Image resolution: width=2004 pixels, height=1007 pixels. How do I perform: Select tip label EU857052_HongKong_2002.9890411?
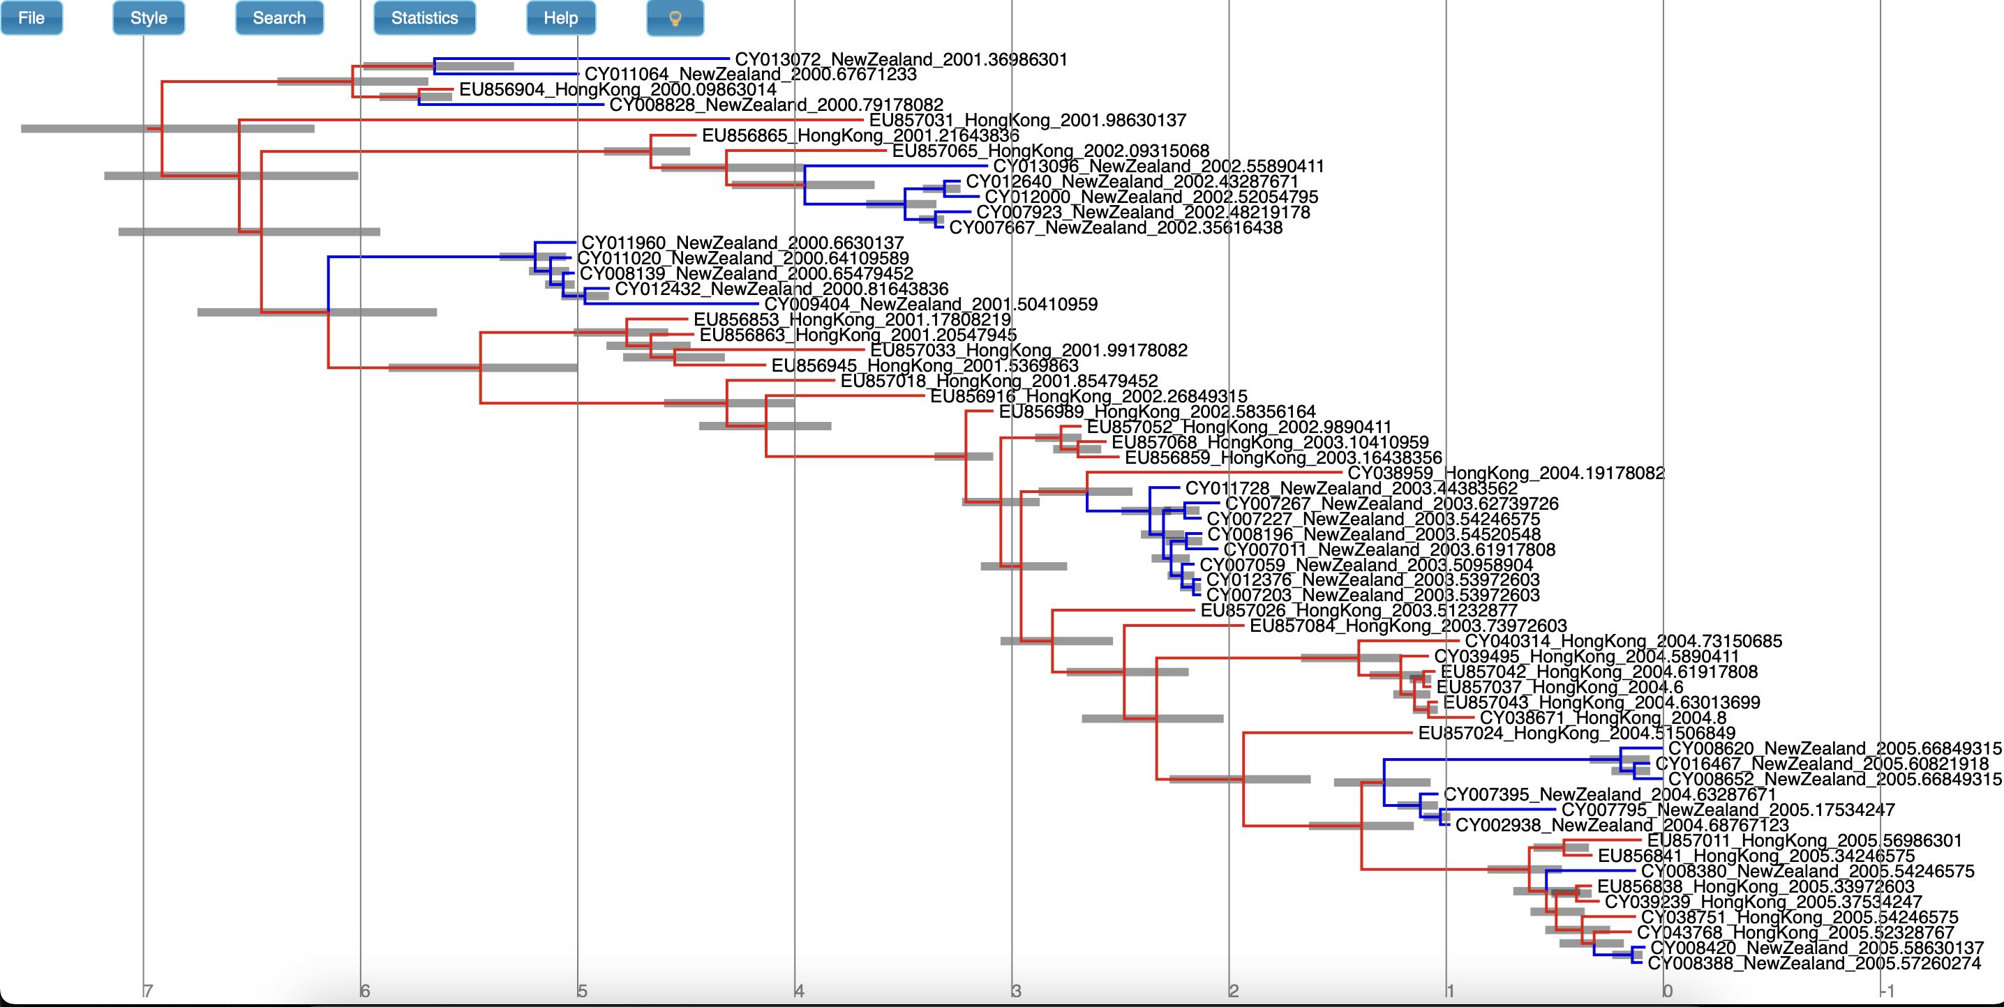[1239, 427]
